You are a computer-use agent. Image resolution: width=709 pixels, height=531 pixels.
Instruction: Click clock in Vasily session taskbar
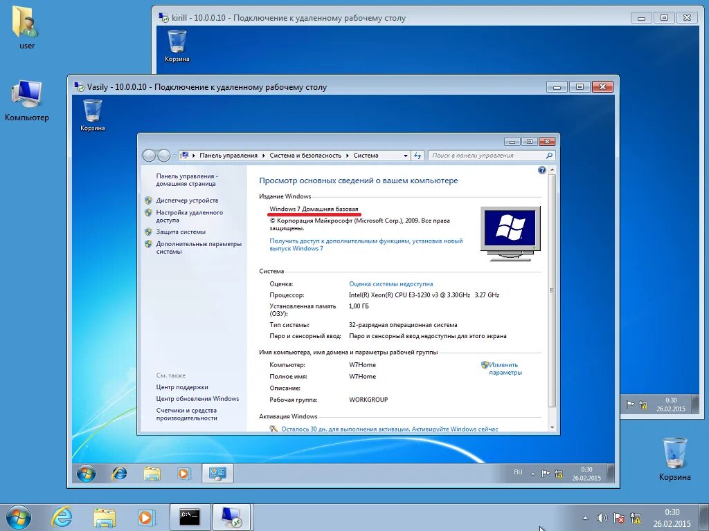(x=586, y=474)
